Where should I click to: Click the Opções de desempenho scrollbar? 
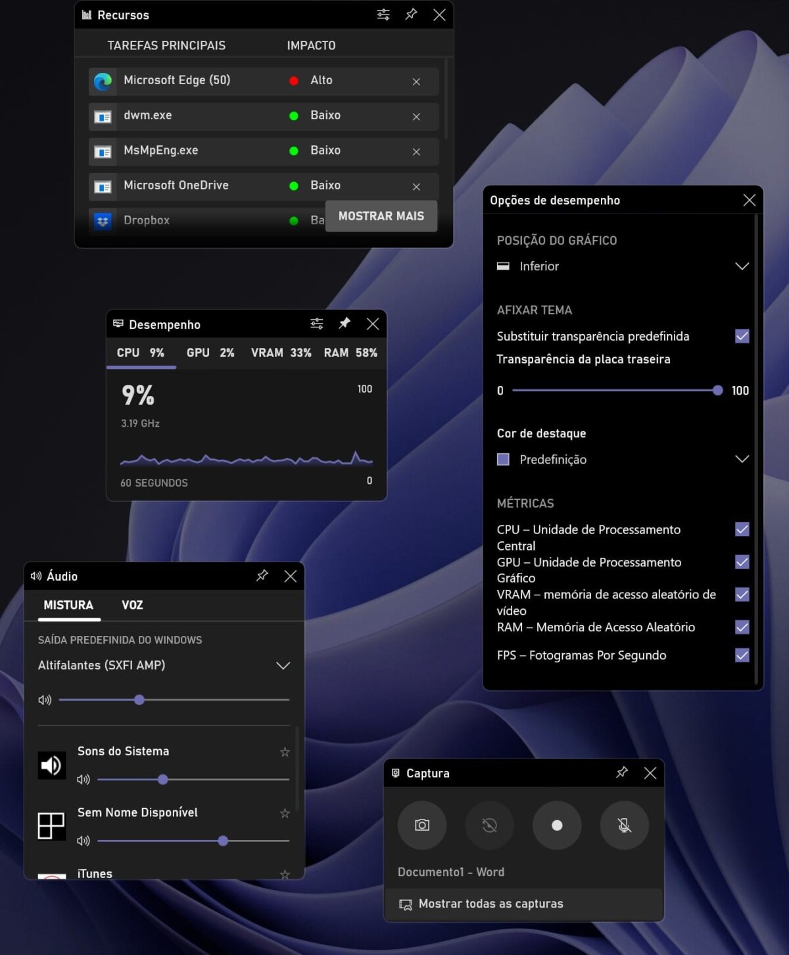tap(757, 449)
